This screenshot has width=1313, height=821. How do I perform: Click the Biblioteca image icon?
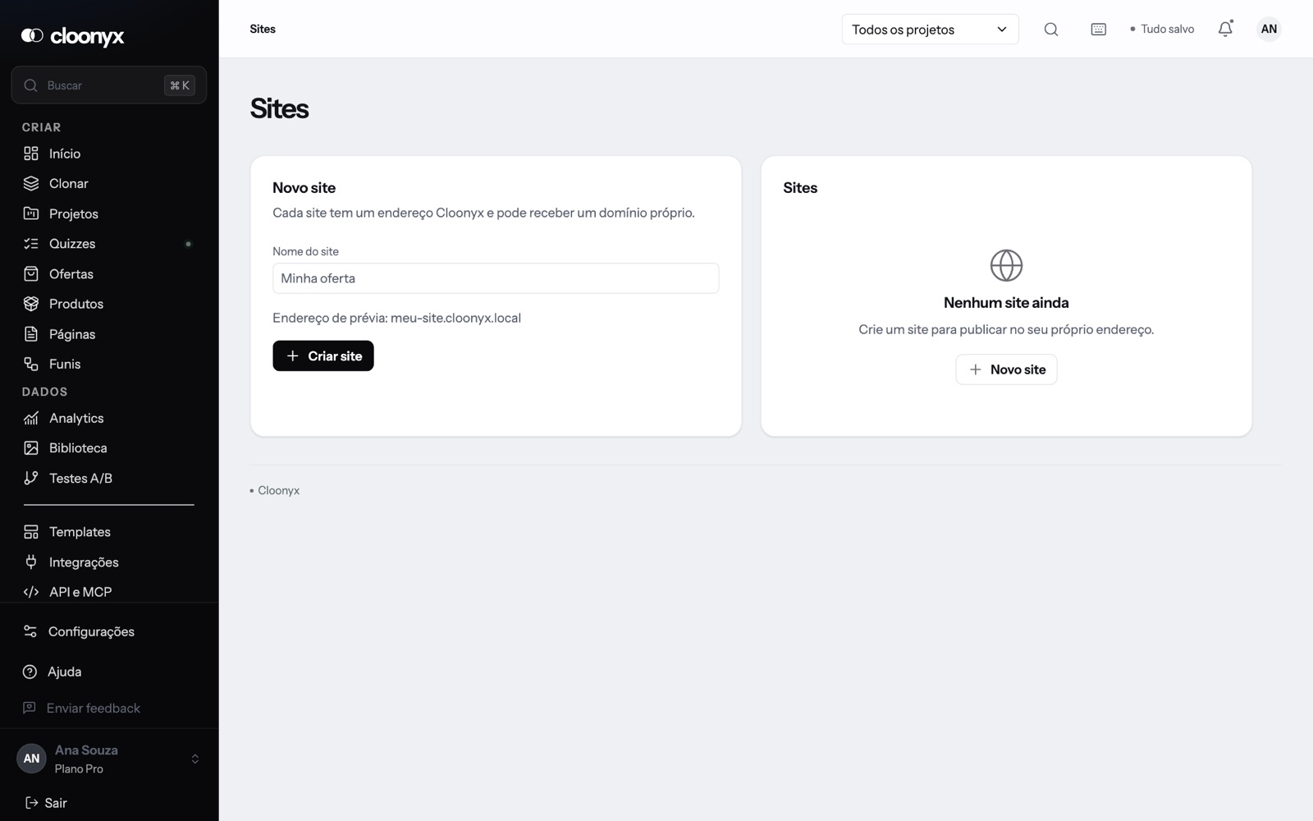click(31, 447)
